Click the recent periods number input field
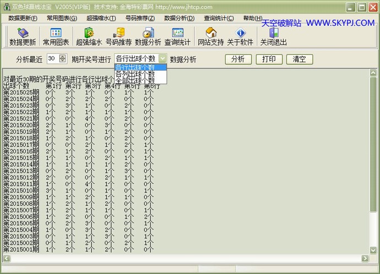The width and height of the screenshot is (380, 274). pyautogui.click(x=52, y=59)
